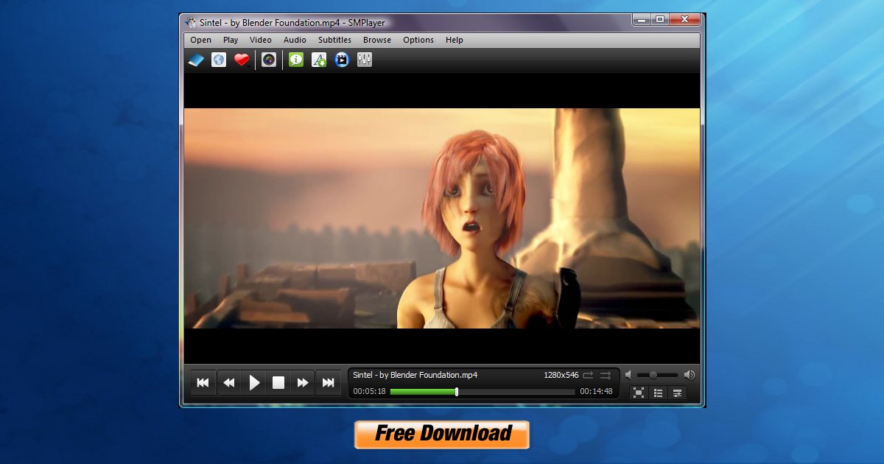The height and width of the screenshot is (464, 884).
Task: Click the download subtitles icon
Action: tap(319, 60)
